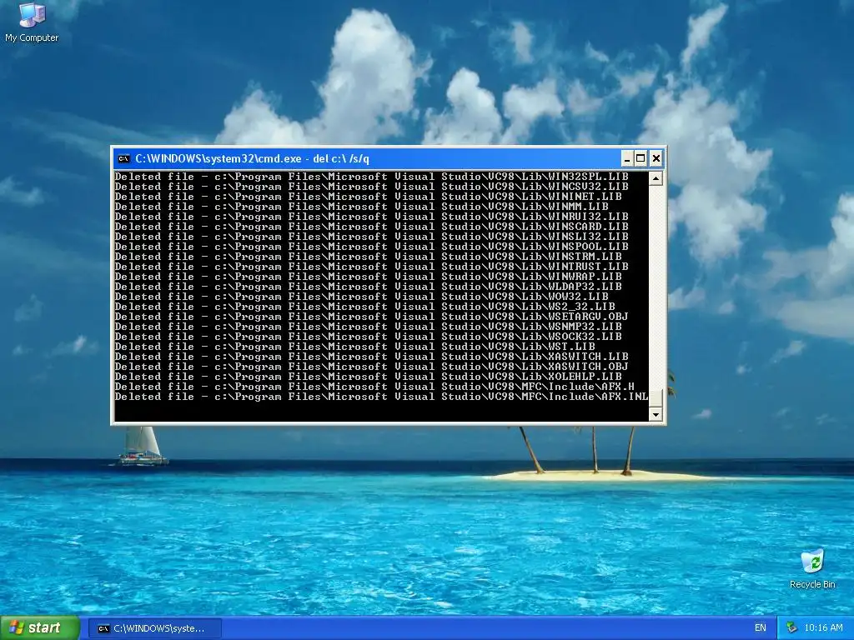Click the system tray network icon
Image resolution: width=854 pixels, height=640 pixels.
(791, 628)
